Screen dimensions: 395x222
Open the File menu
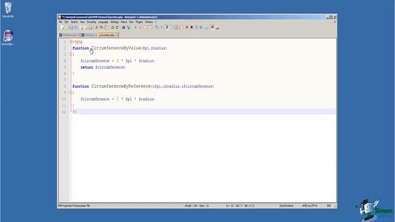(60, 22)
